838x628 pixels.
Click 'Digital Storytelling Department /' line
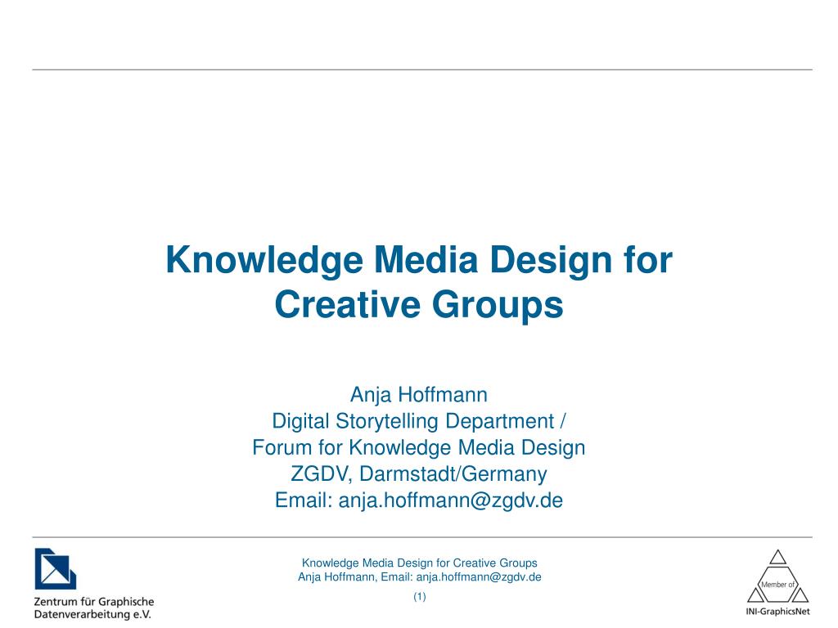[419, 421]
